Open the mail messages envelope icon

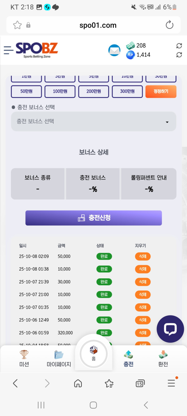point(114,50)
